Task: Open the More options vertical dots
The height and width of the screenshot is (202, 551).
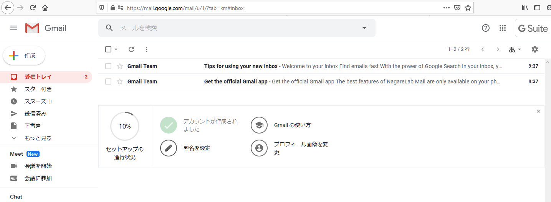Action: coord(146,49)
